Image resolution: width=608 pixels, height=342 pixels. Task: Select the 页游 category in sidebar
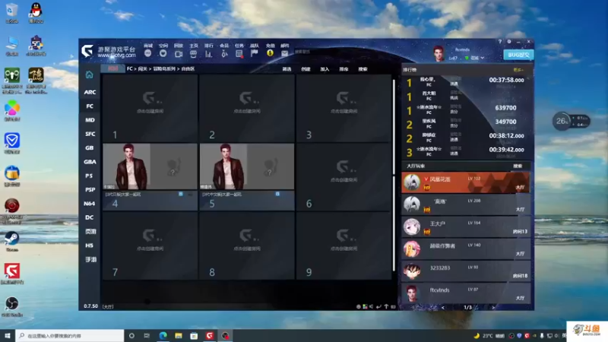(90, 232)
